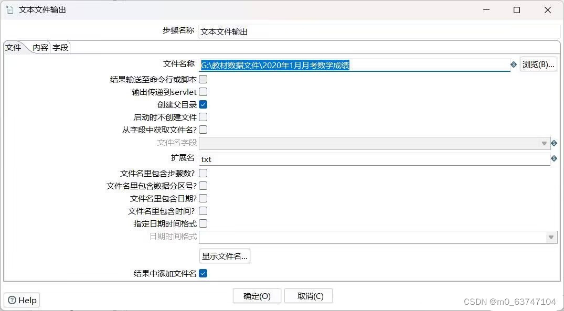Click the 浏览(B)... button
564x311 pixels.
pos(538,65)
